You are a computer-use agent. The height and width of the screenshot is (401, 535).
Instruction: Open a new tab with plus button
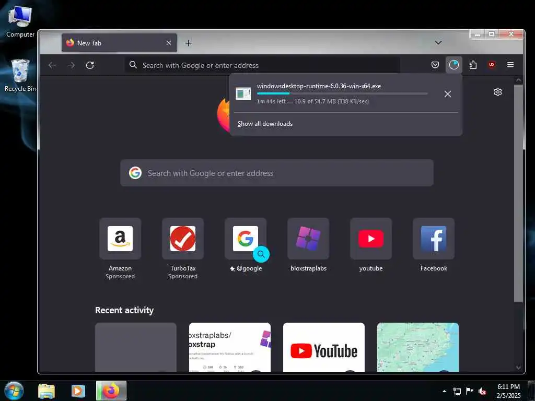click(188, 43)
